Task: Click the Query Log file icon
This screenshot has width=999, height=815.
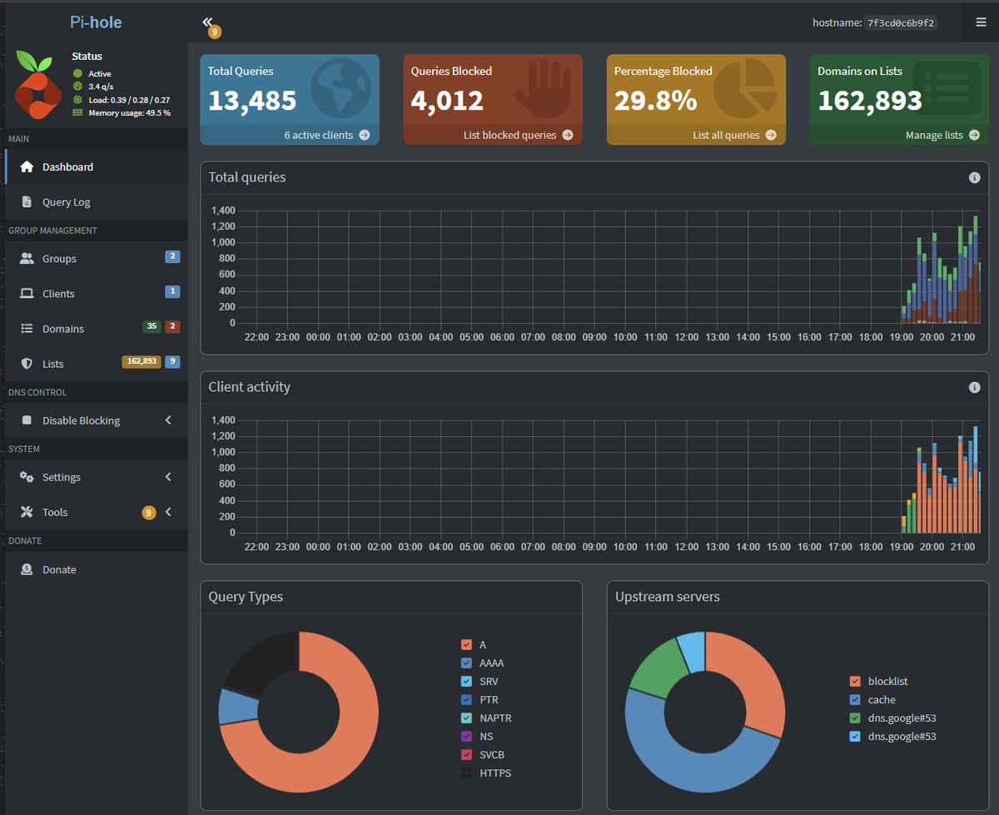Action: 27,201
